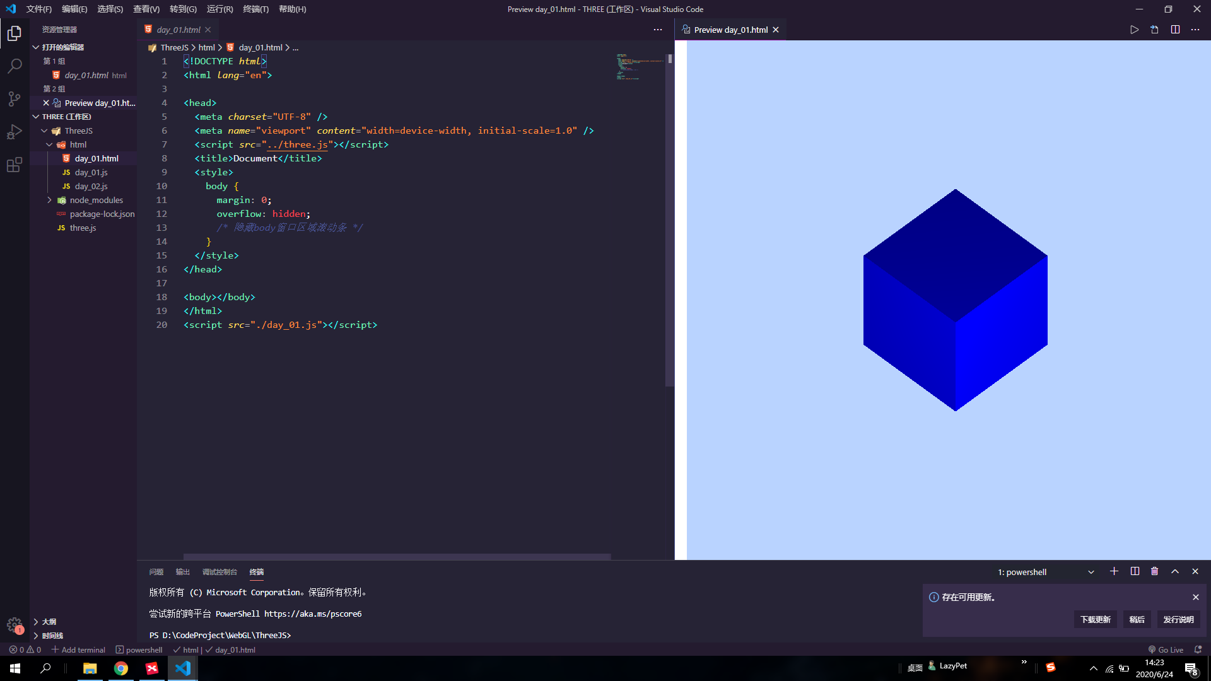Image resolution: width=1211 pixels, height=681 pixels.
Task: Switch to the 输出 panel tab
Action: [182, 572]
